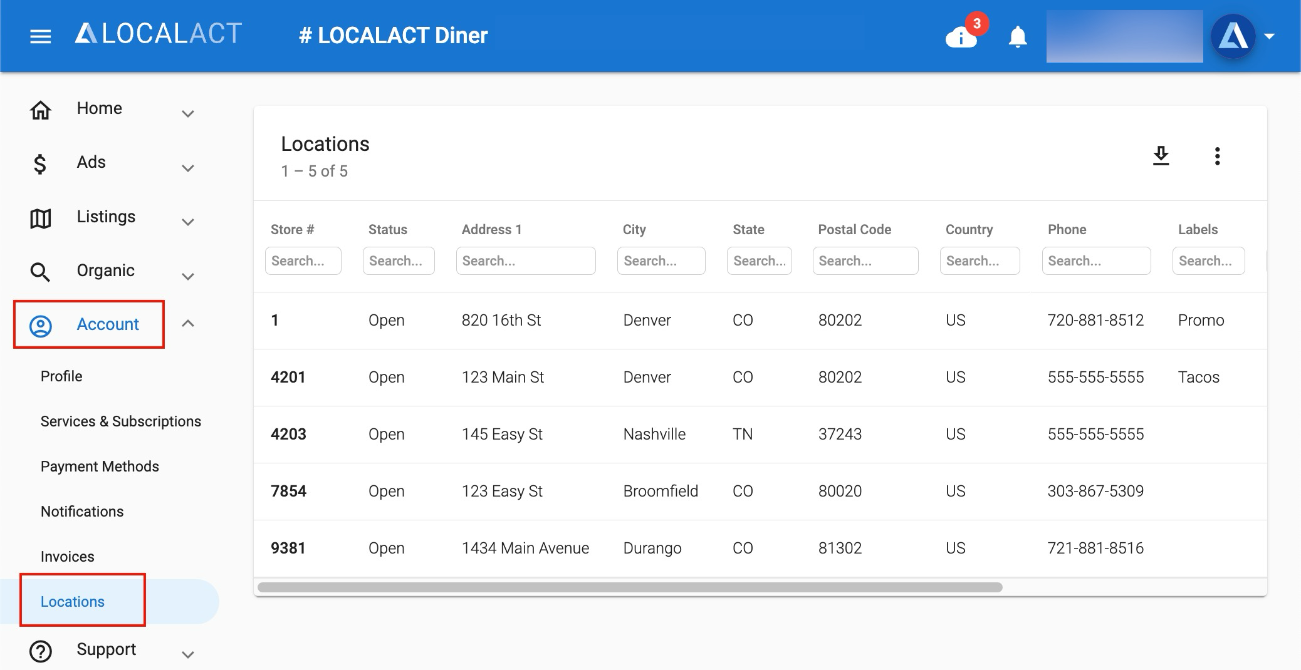Sort by Phone column header
Screen dimensions: 1301x670
tap(1067, 230)
